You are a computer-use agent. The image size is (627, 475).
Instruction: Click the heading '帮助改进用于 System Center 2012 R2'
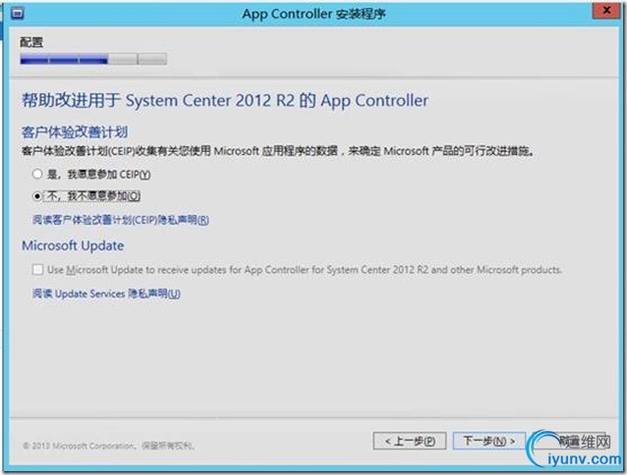click(225, 100)
